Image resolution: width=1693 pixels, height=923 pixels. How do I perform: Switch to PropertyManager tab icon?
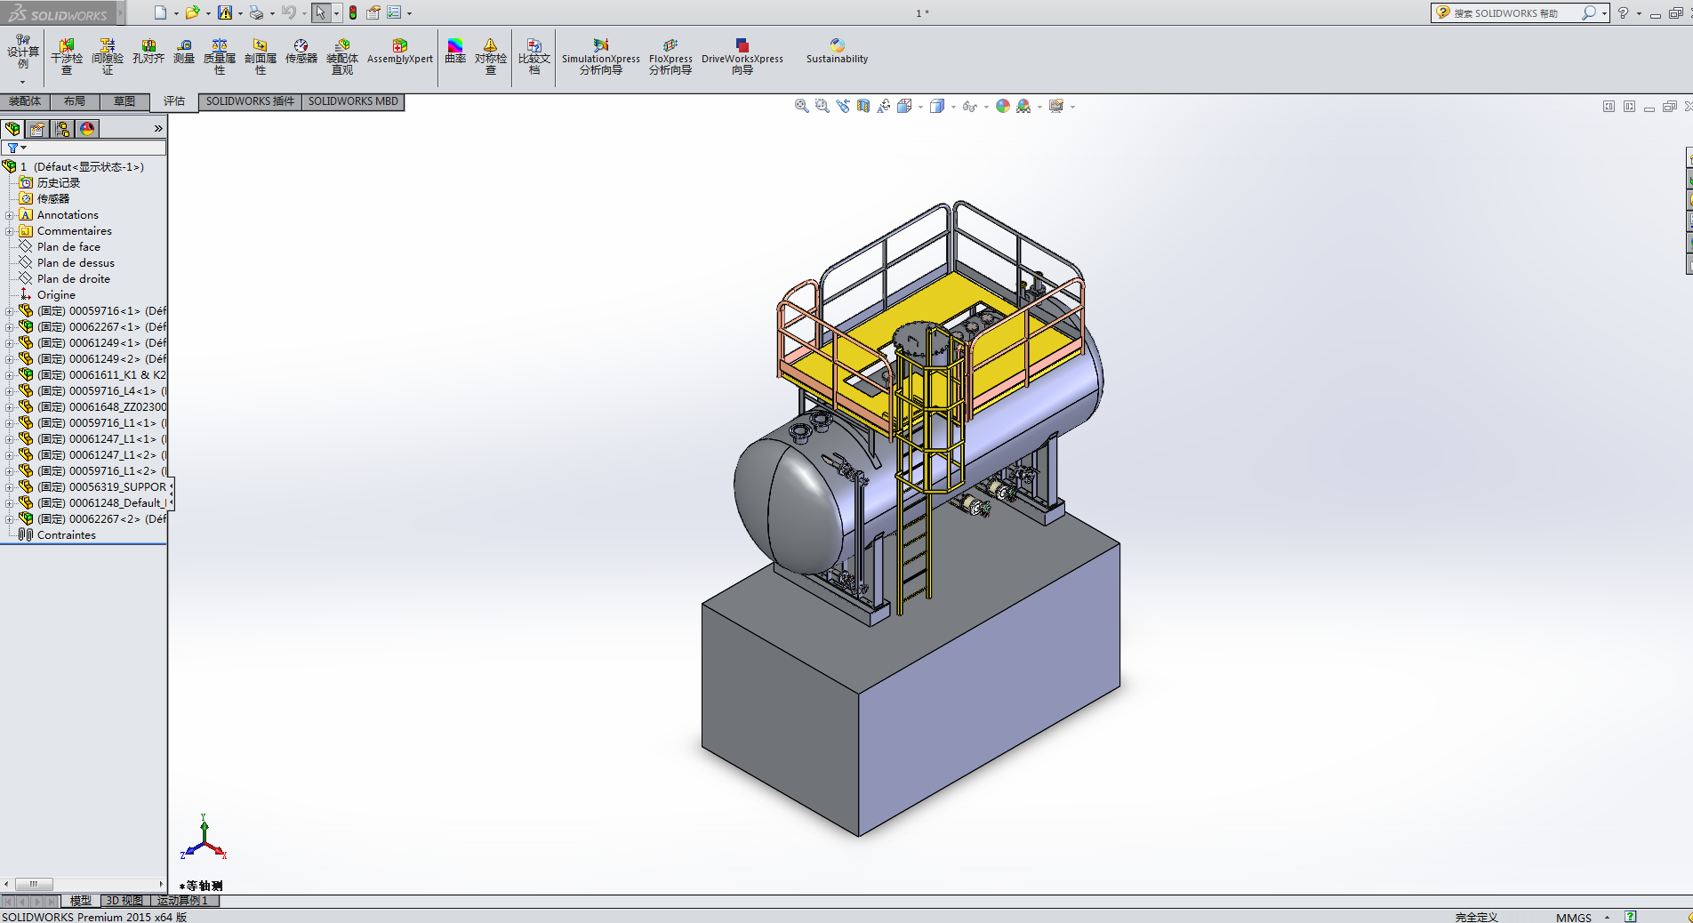tap(37, 129)
